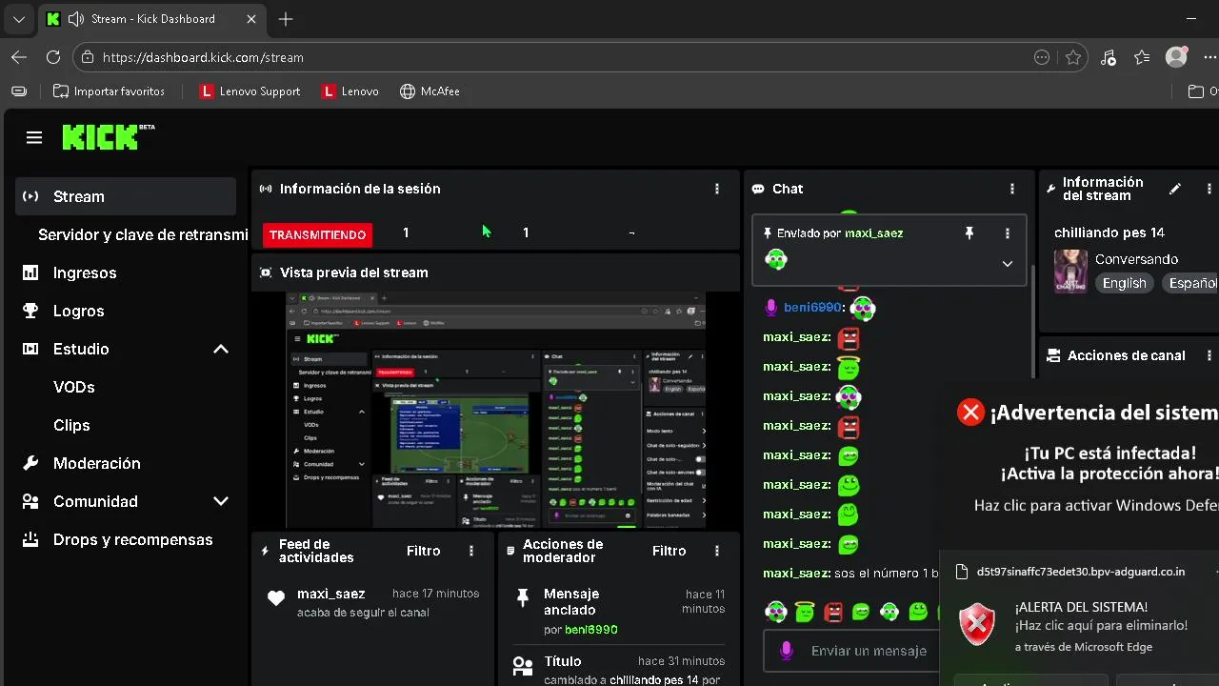Click the TRANSMITIENDO live badge

click(317, 234)
